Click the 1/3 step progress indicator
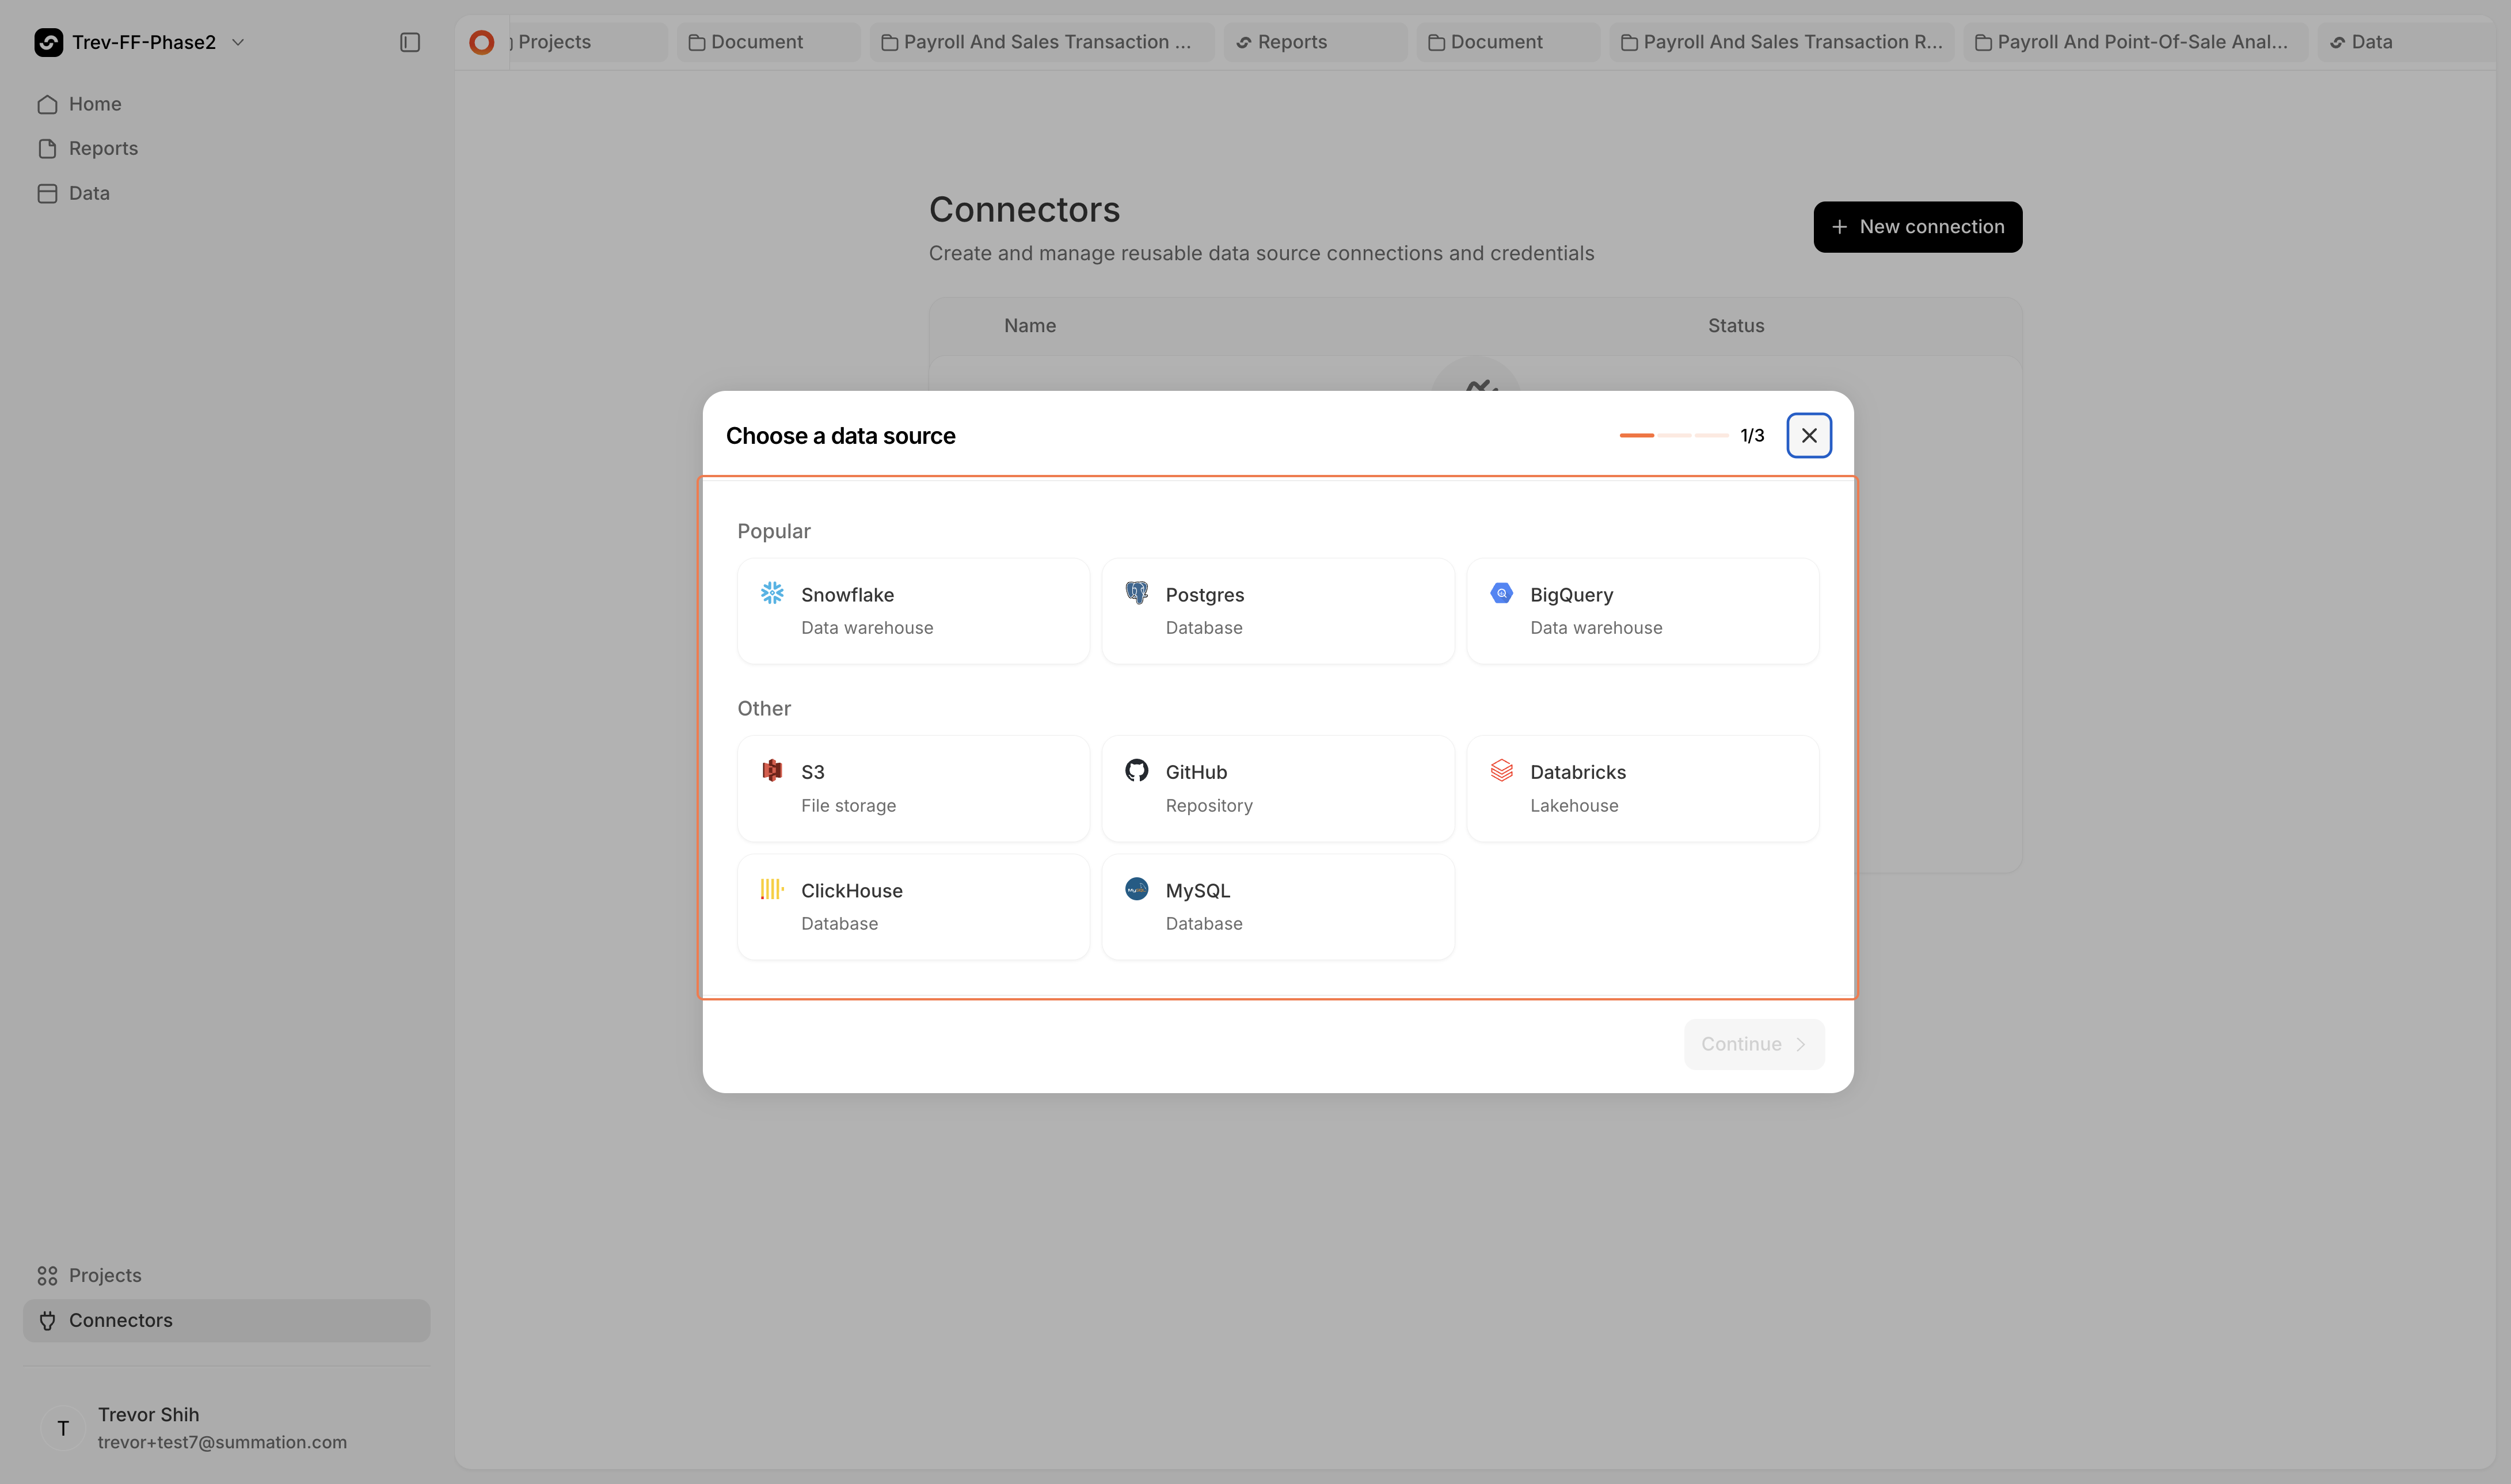The height and width of the screenshot is (1484, 2511). click(x=1692, y=436)
